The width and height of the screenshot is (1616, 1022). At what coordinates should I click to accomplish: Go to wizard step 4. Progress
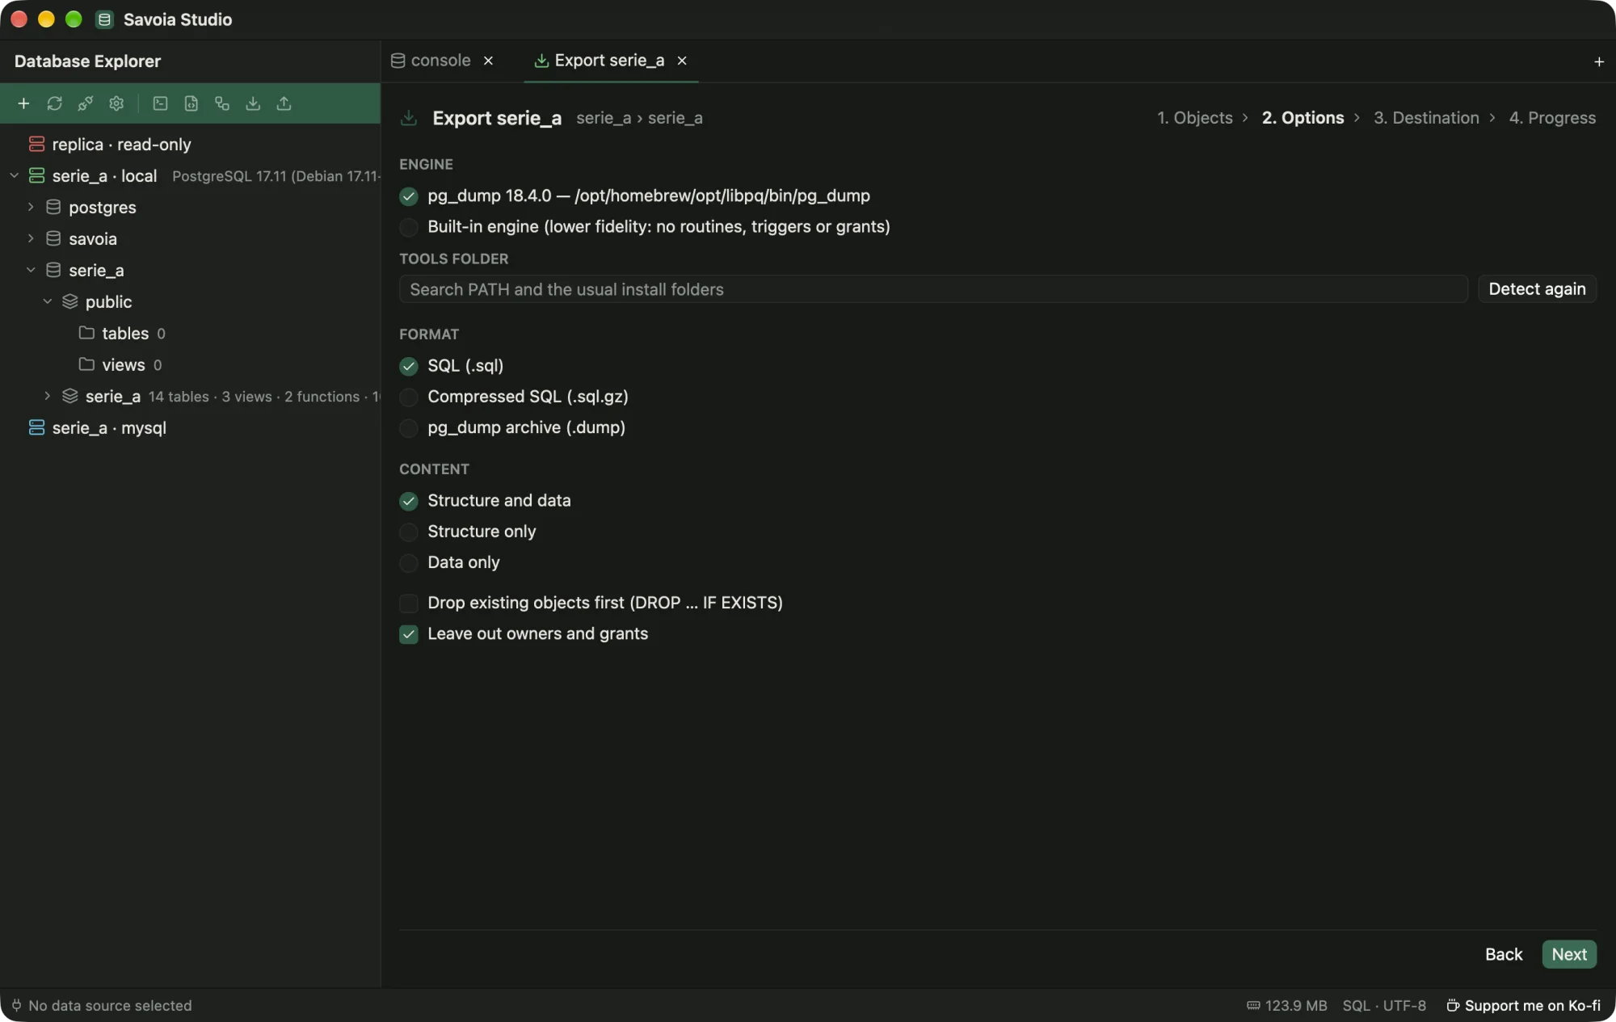1552,118
